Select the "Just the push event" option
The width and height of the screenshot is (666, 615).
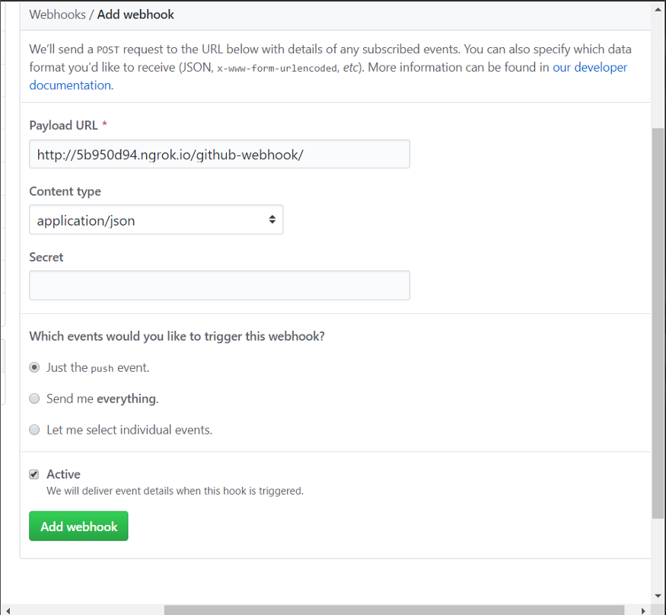(x=34, y=367)
